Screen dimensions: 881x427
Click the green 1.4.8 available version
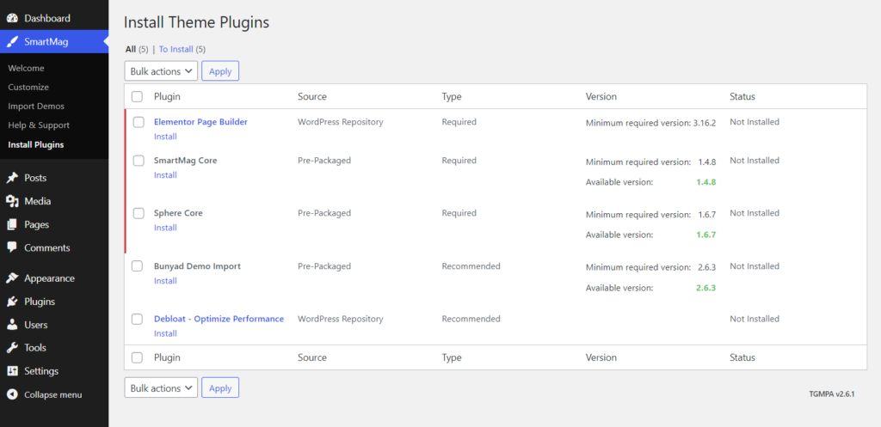707,182
